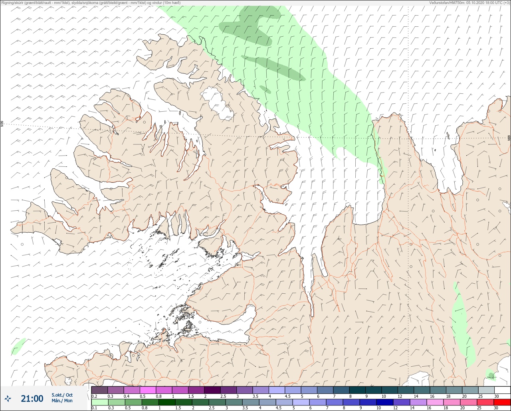Screen dimensions: 511x411
Task: Click upper legend label '0.5'
Action: tap(143, 396)
